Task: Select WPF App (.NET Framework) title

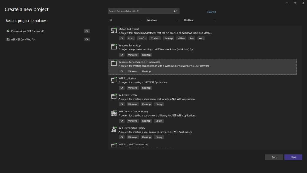Action: click(x=133, y=144)
